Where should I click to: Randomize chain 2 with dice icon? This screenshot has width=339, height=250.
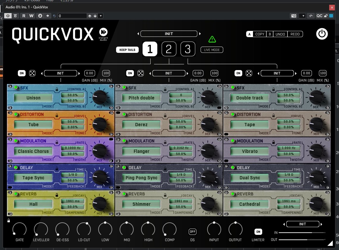[x=140, y=73]
